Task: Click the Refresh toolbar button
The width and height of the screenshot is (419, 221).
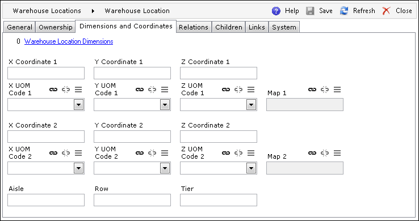Action: (357, 11)
